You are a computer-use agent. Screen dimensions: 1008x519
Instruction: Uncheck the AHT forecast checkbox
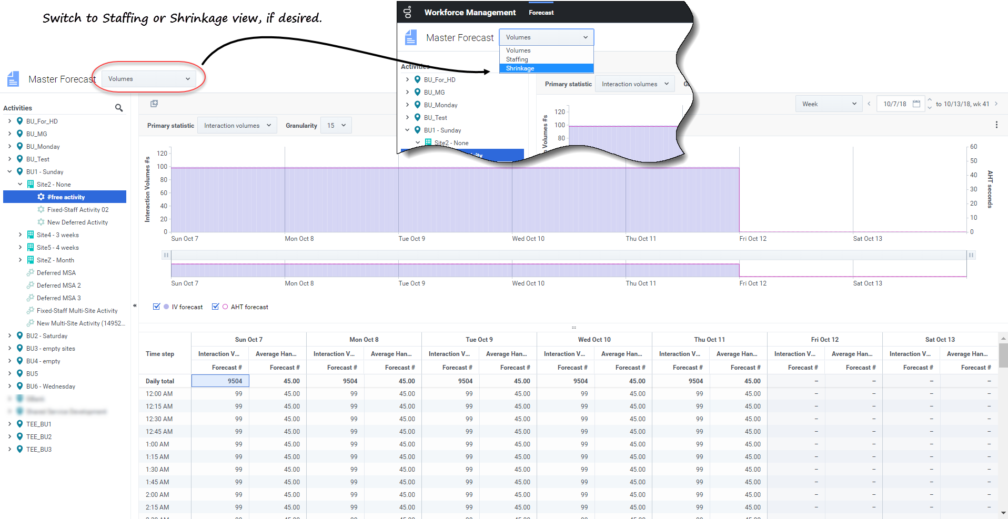point(215,307)
